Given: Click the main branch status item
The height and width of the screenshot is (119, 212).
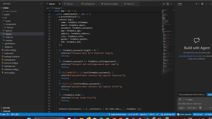Looking at the screenshot, I should pyautogui.click(x=3, y=114).
